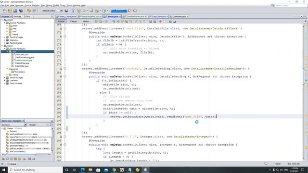This screenshot has width=308, height=173.
Task: Toggle Show Inherited Members navigator filter
Action: tap(3, 159)
